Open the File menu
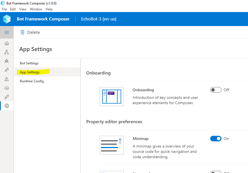The height and width of the screenshot is (173, 248). 4,9
